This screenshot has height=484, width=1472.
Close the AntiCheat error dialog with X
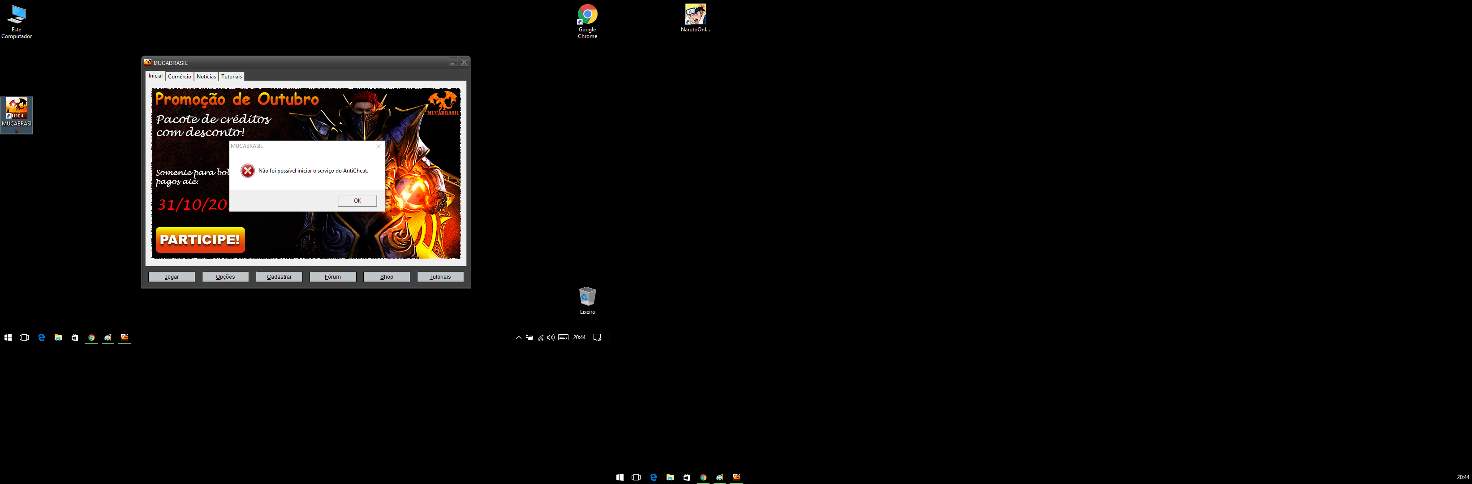coord(378,146)
